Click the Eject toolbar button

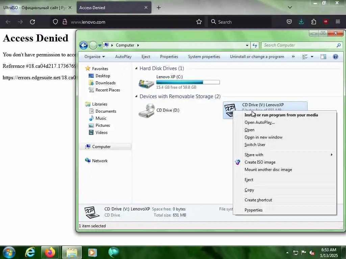(x=146, y=57)
